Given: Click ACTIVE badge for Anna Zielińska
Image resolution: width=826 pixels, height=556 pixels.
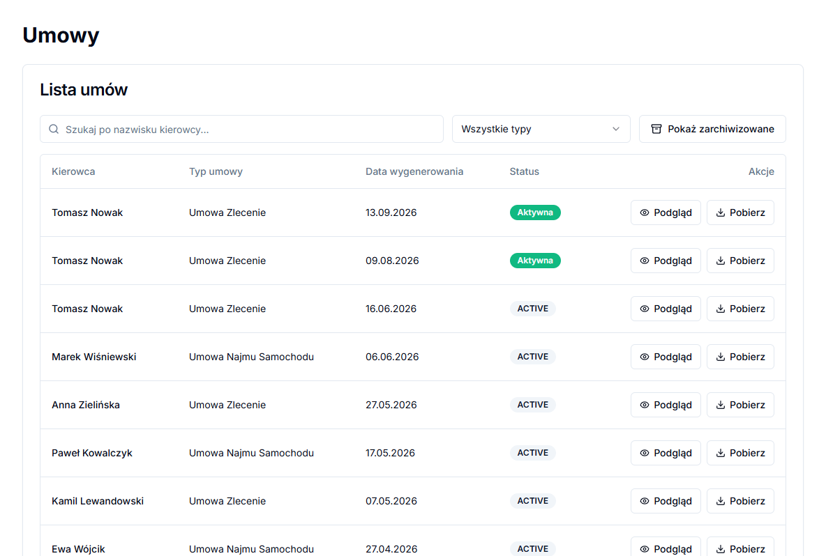Looking at the screenshot, I should coord(532,405).
